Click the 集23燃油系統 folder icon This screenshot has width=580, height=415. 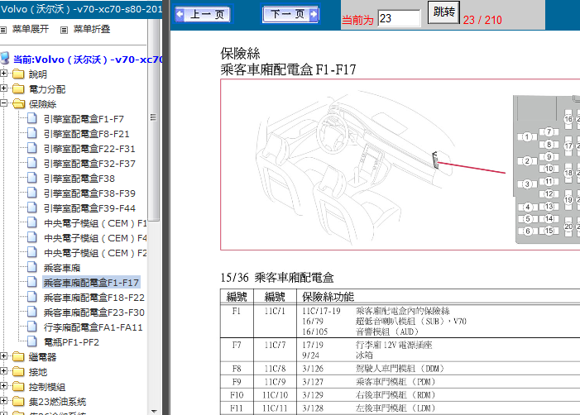tap(18, 401)
